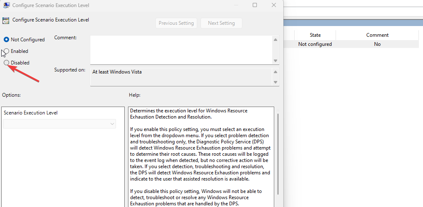
Task: Click the Scenario Execution Level label
Action: coord(31,113)
